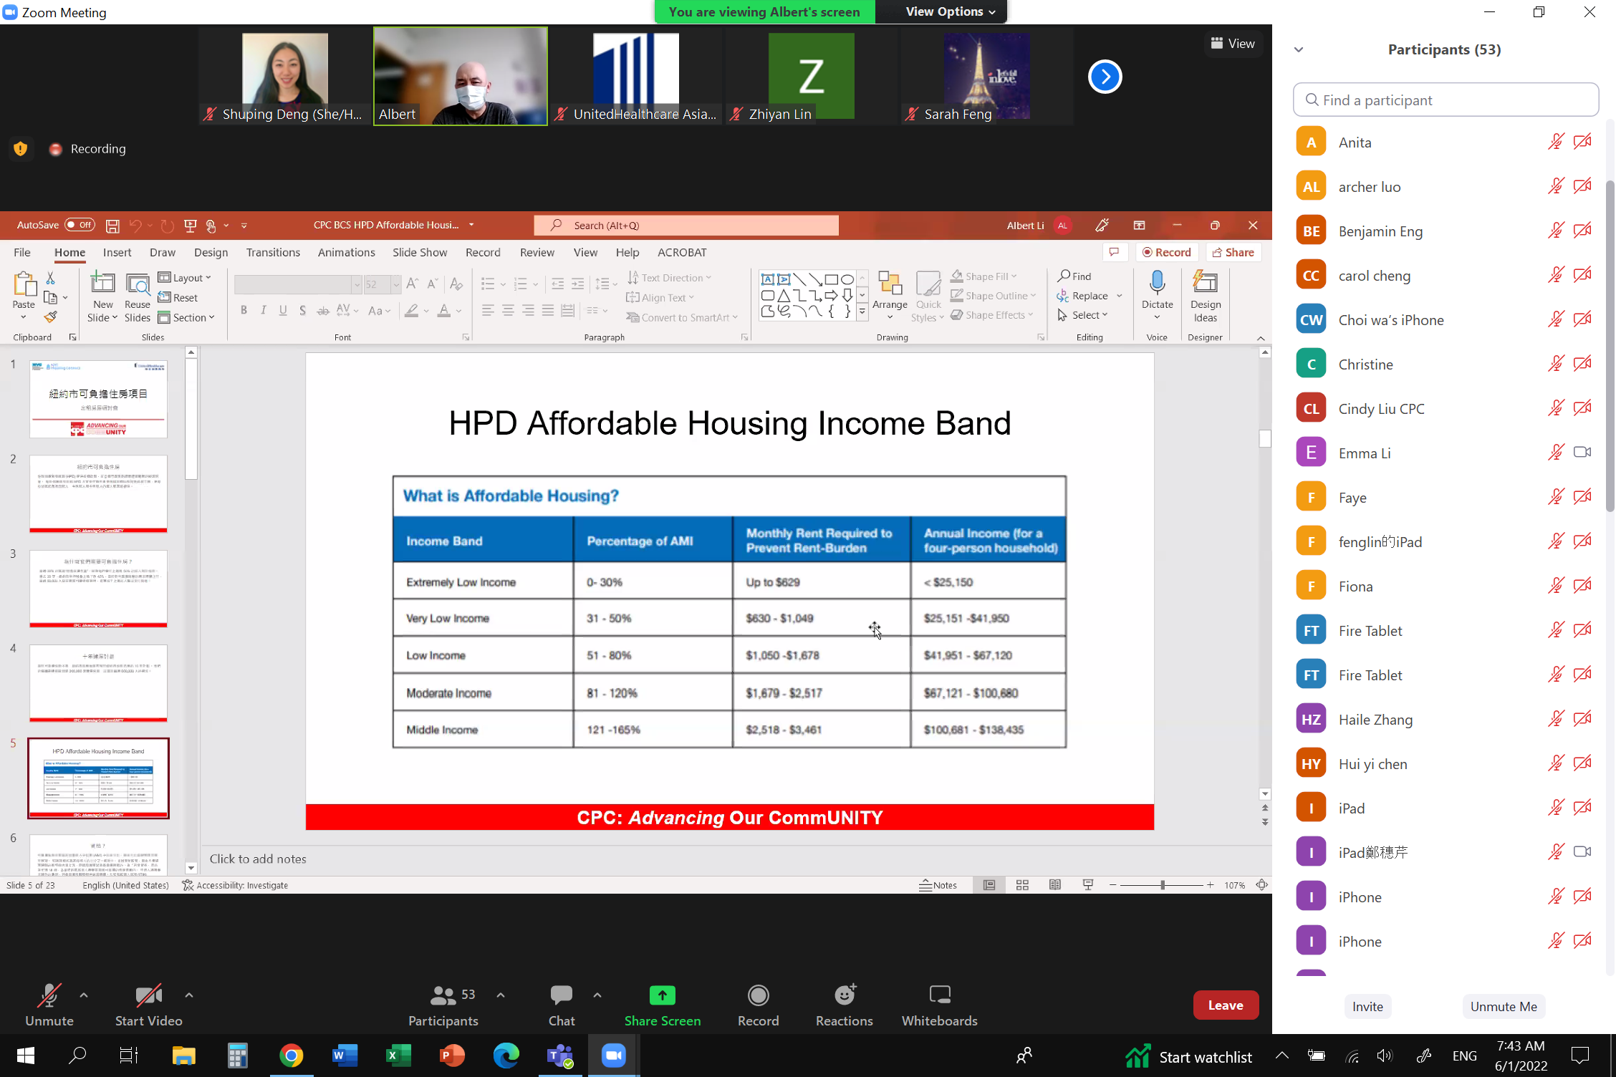The image size is (1616, 1077).
Task: Toggle the AutoSave switch
Action: pyautogui.click(x=80, y=225)
